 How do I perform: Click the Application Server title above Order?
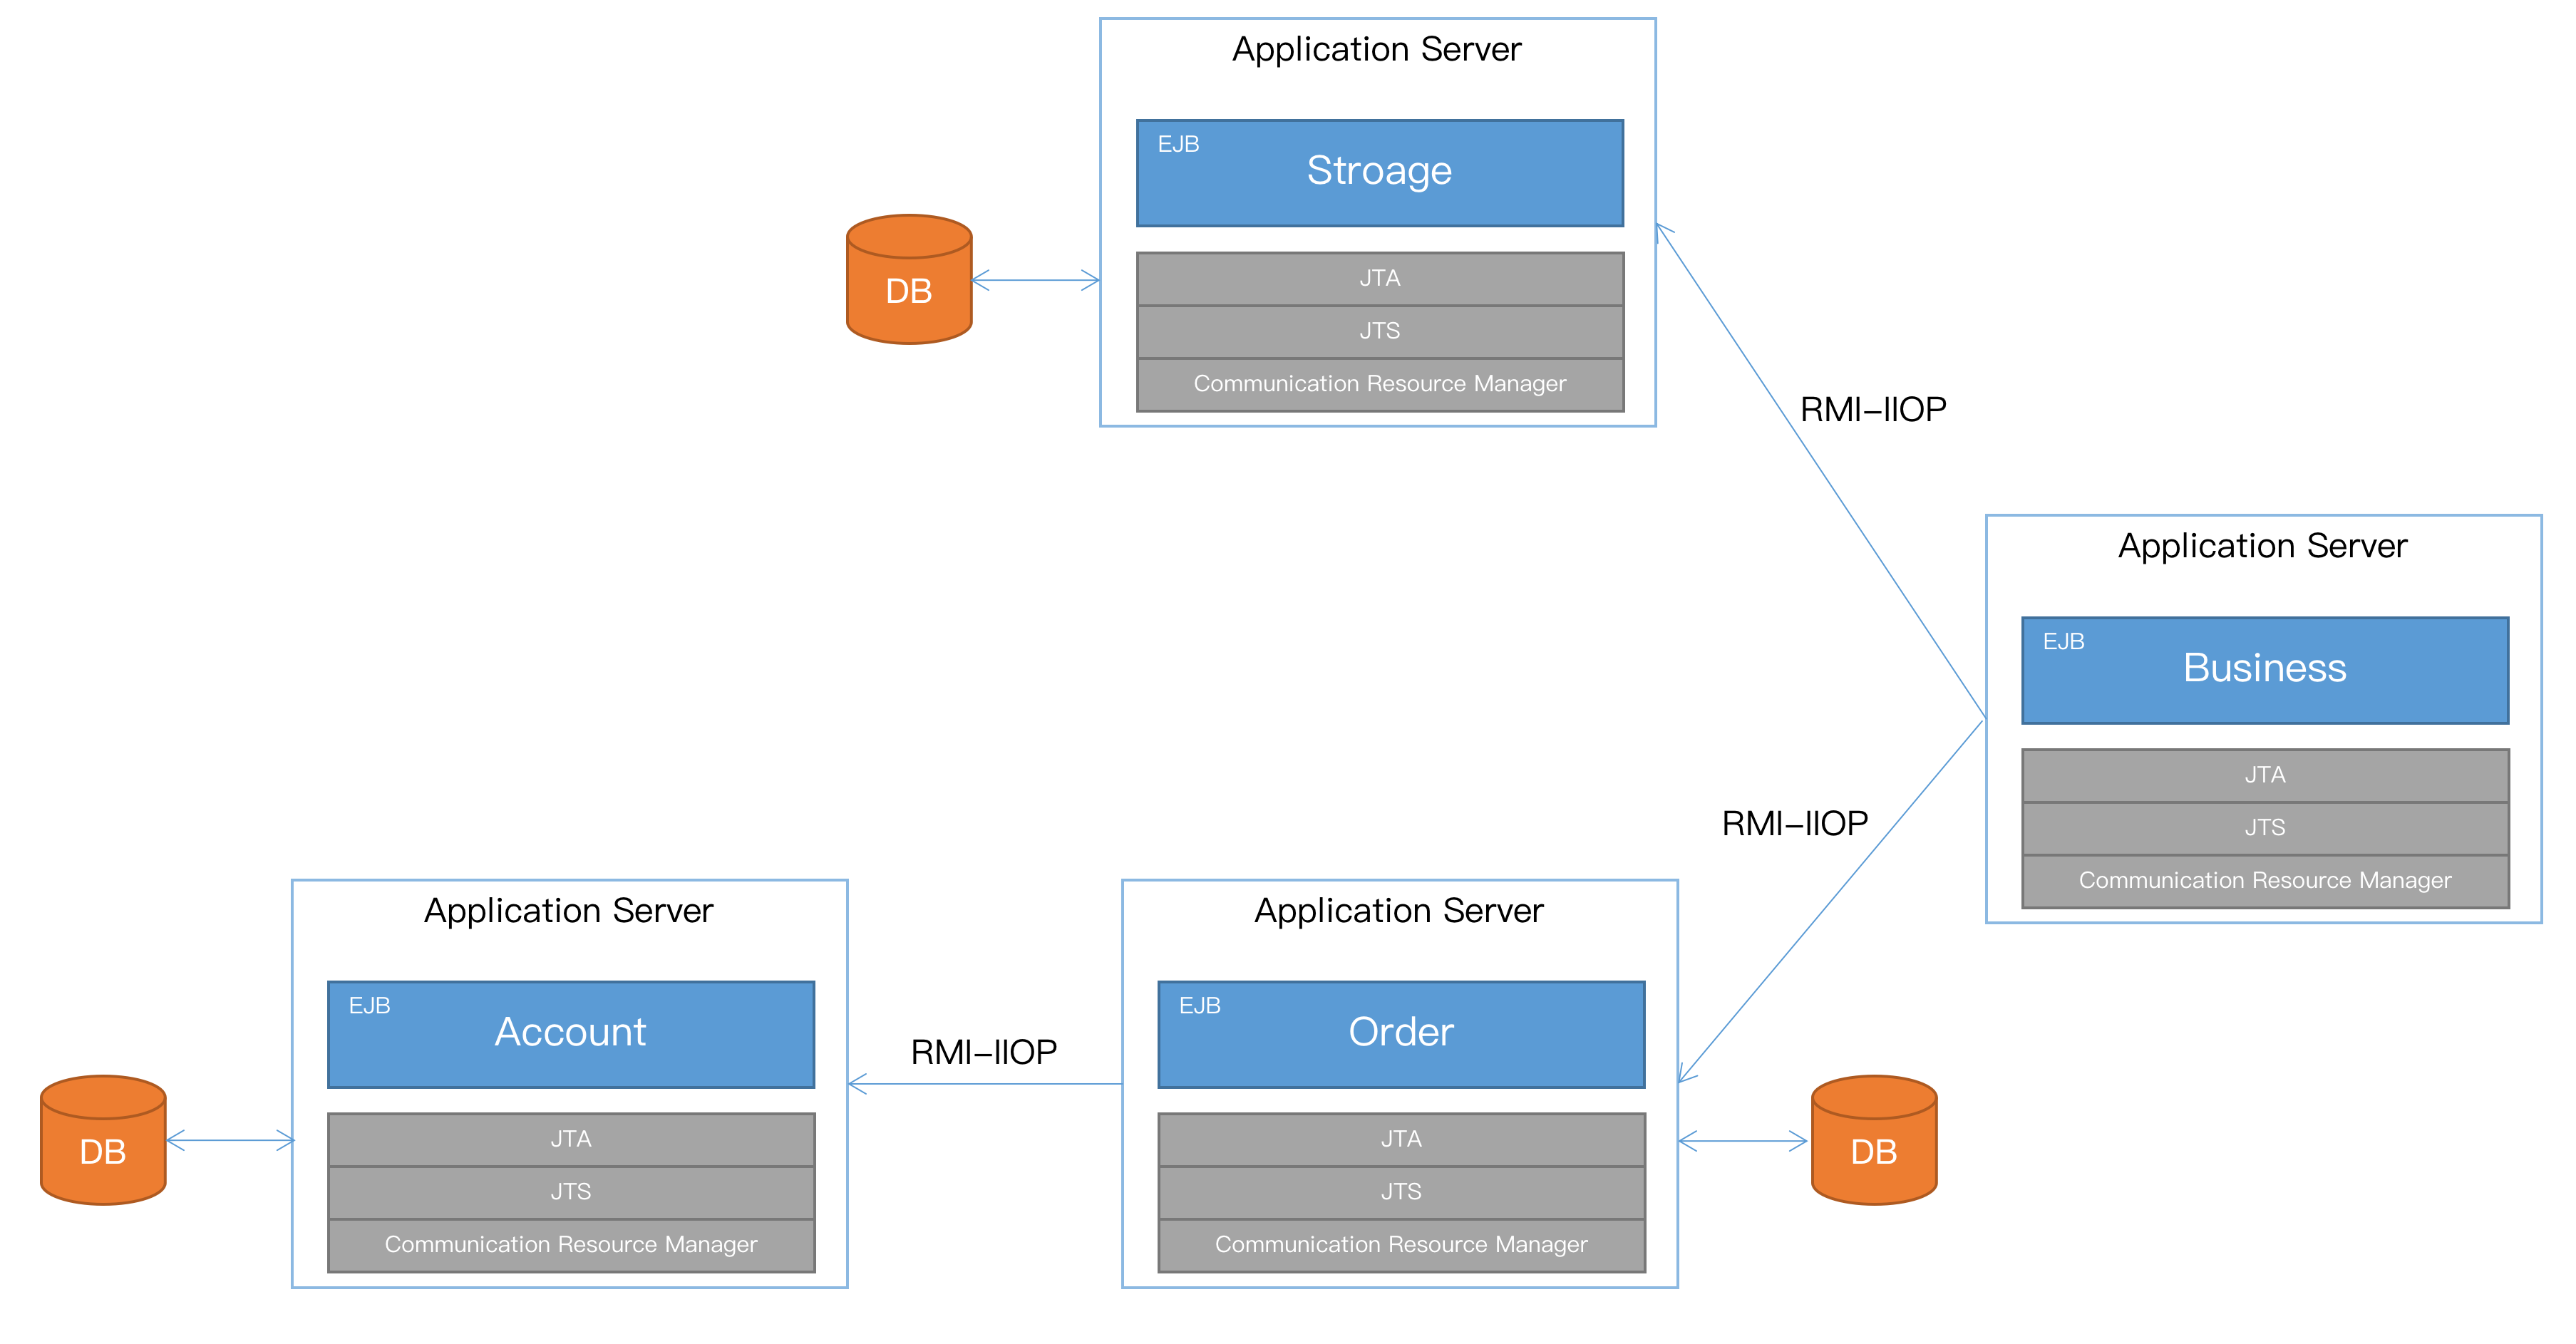pyautogui.click(x=1399, y=911)
